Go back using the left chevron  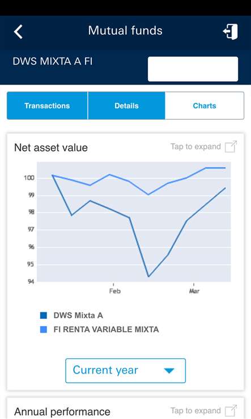(18, 32)
